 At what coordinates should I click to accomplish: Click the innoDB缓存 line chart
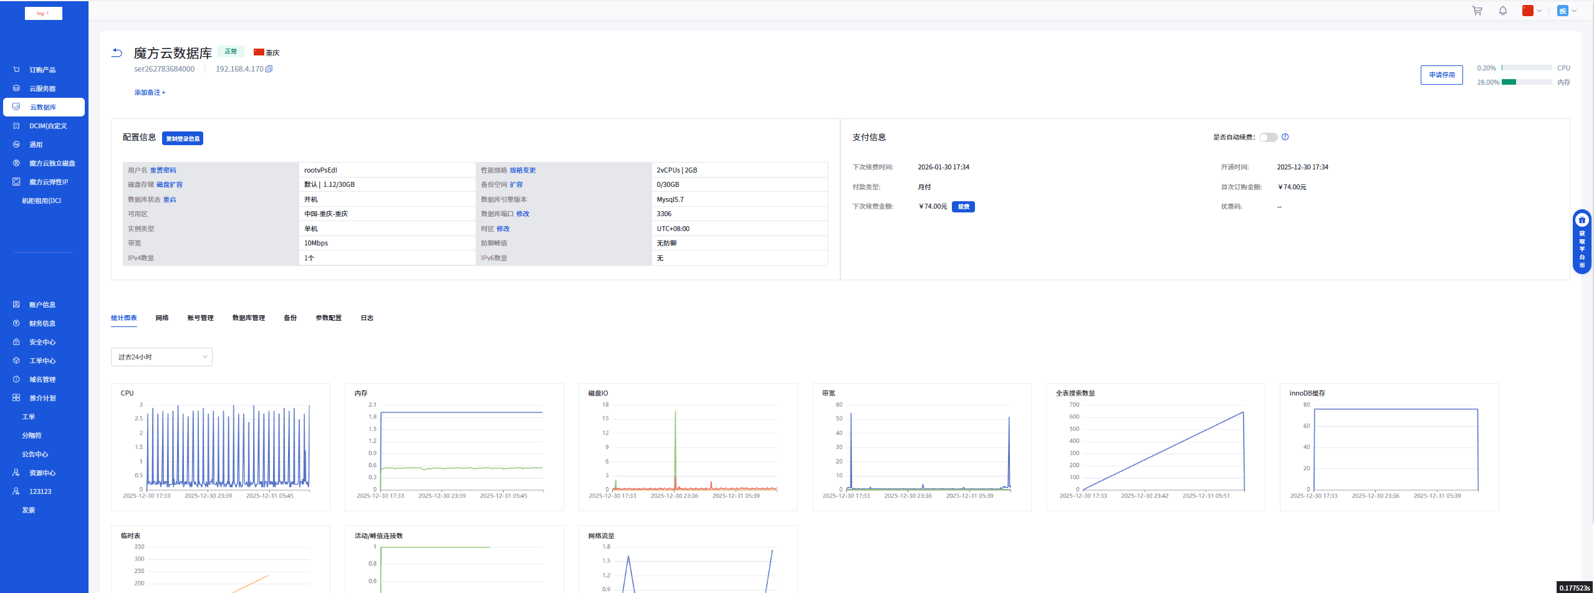pyautogui.click(x=1390, y=447)
